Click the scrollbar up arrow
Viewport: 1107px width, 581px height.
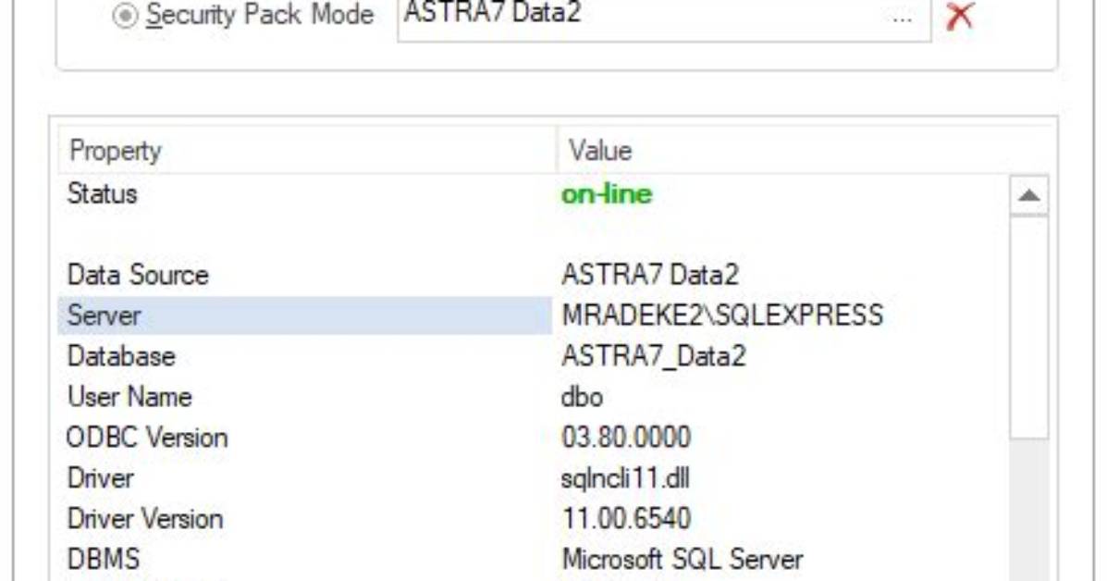(x=1029, y=195)
